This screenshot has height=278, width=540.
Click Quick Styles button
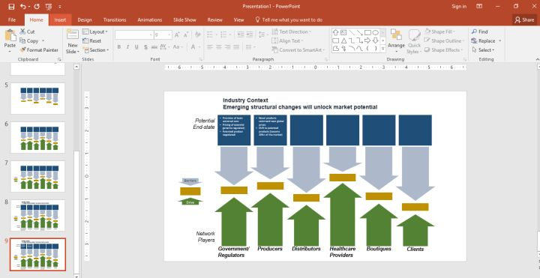coord(414,42)
